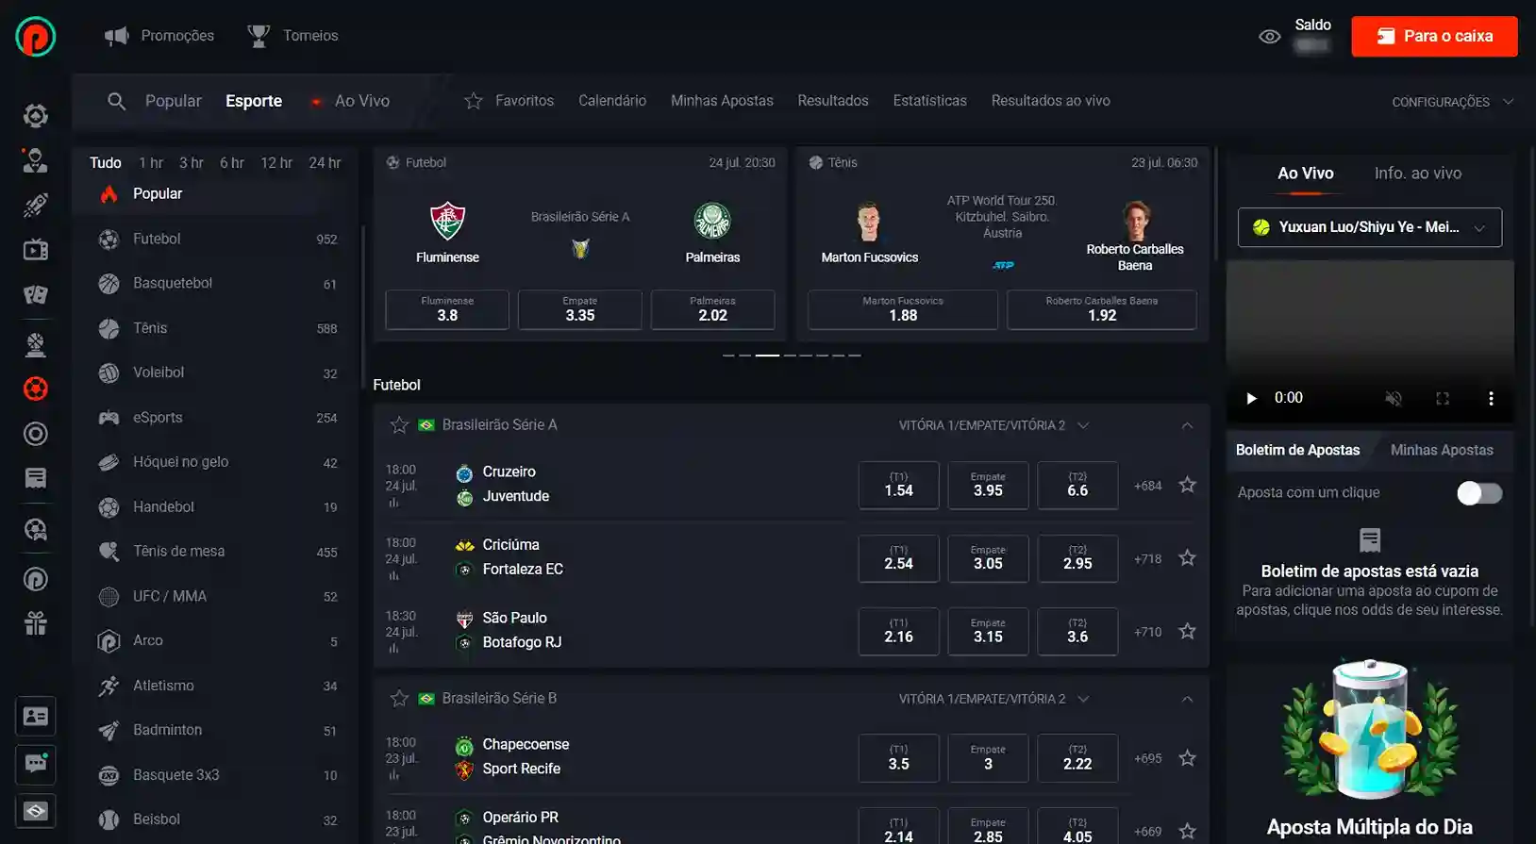Open video player more options menu
Viewport: 1536px width, 844px height.
1491,398
